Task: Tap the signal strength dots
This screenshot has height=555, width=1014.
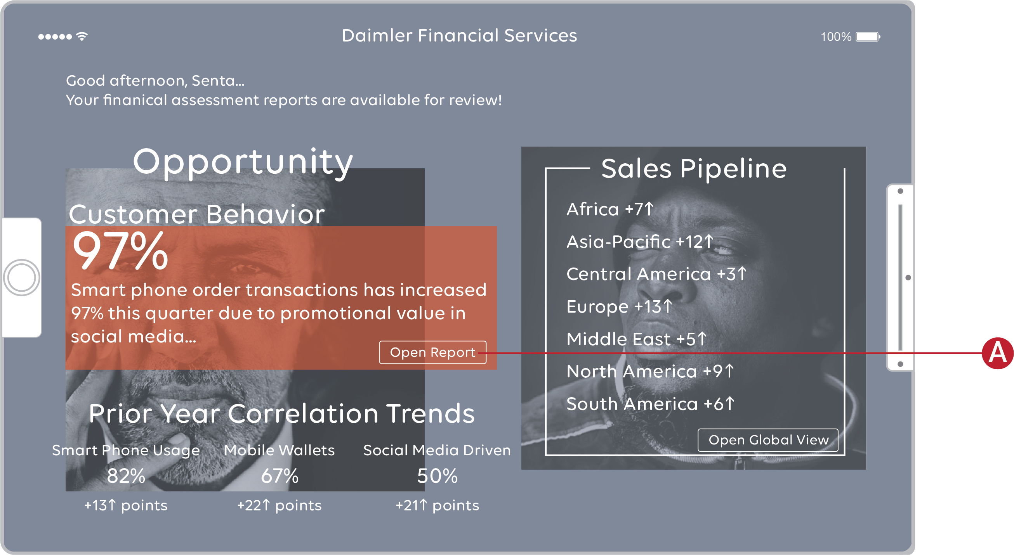Action: [x=55, y=37]
